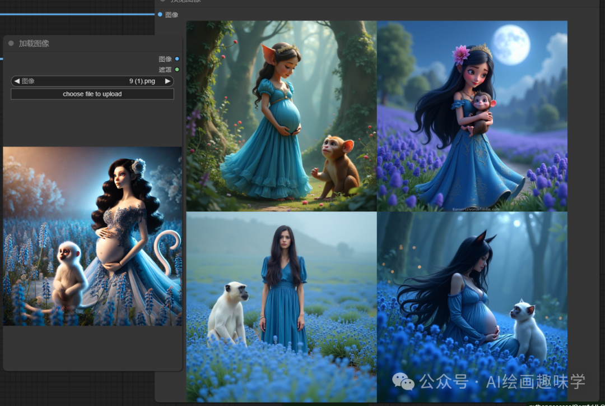Screen dimensions: 605x406
Task: Open the realistic woman with white monkey image
Action: point(281,307)
